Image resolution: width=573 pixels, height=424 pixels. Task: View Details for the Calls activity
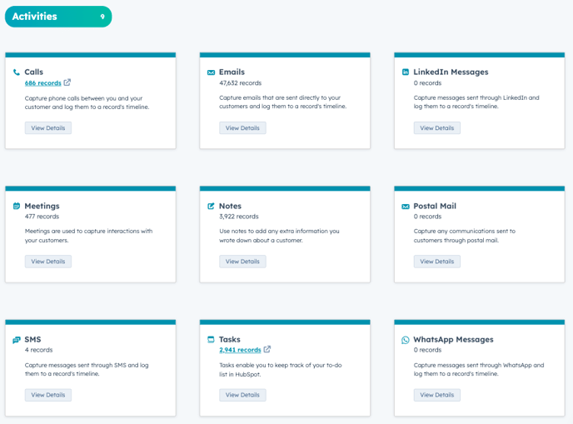48,128
